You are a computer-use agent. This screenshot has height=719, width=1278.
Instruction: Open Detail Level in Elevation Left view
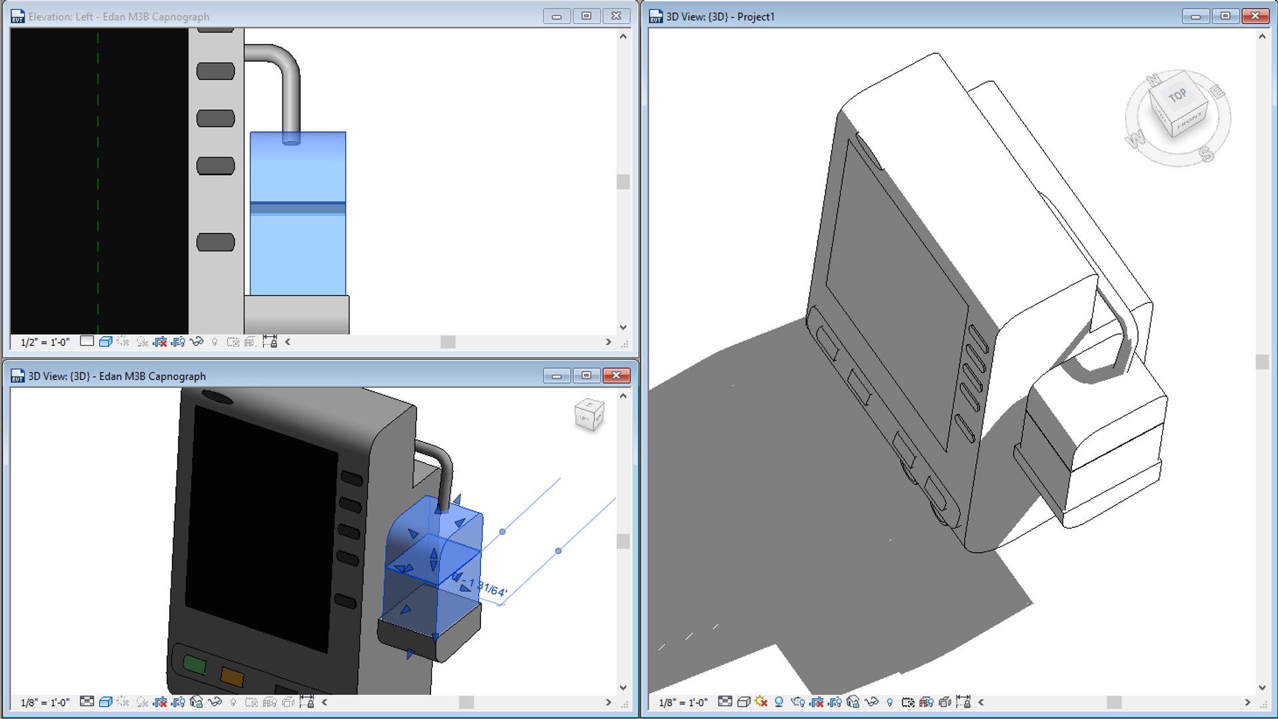click(x=87, y=342)
